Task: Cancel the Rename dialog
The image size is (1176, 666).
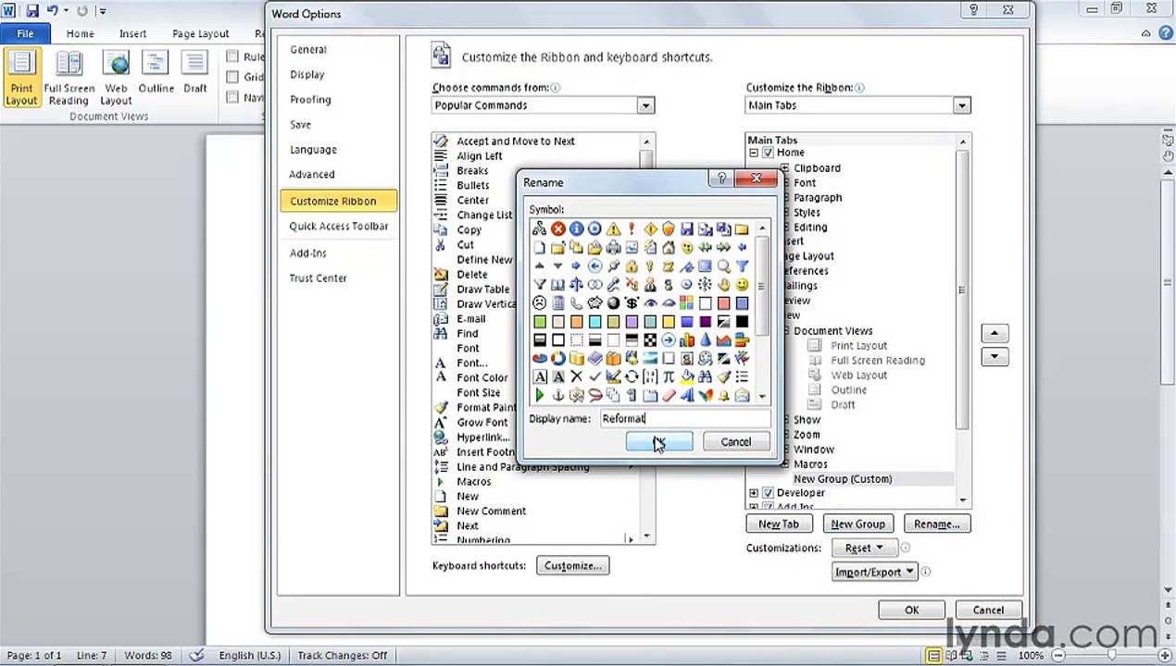Action: coord(736,442)
